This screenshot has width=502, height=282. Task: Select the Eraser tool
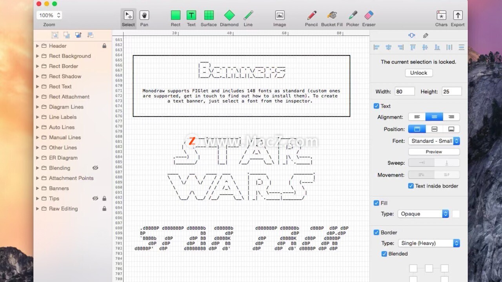pyautogui.click(x=369, y=18)
